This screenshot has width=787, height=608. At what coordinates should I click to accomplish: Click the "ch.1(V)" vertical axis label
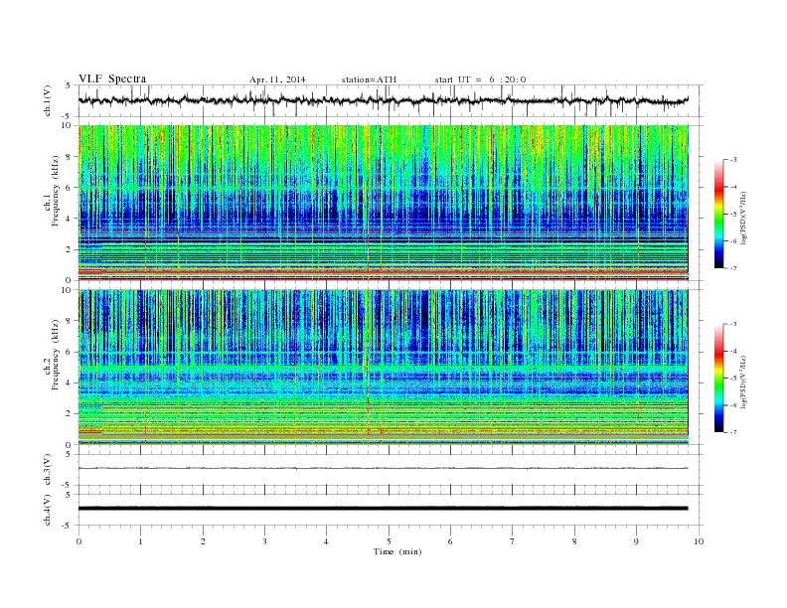[x=48, y=100]
